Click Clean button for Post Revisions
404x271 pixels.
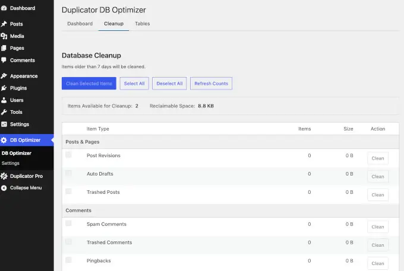378,158
